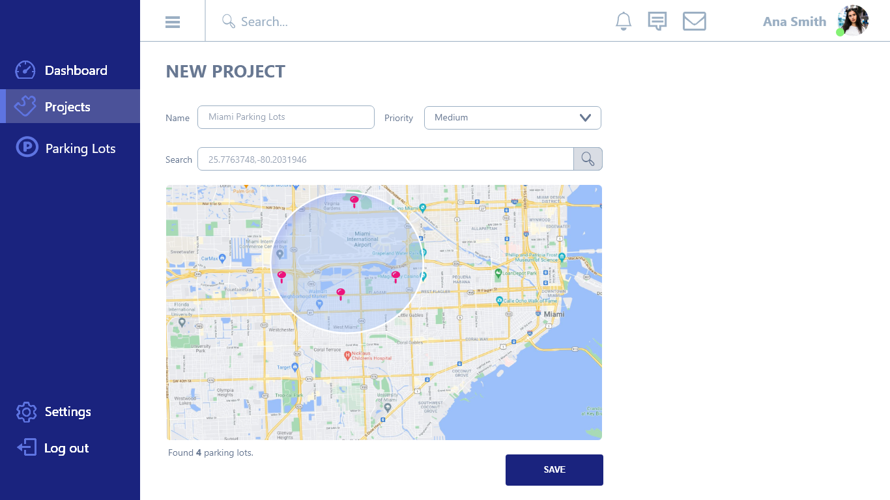Click the Ana Smith username
This screenshot has width=890, height=500.
[794, 21]
